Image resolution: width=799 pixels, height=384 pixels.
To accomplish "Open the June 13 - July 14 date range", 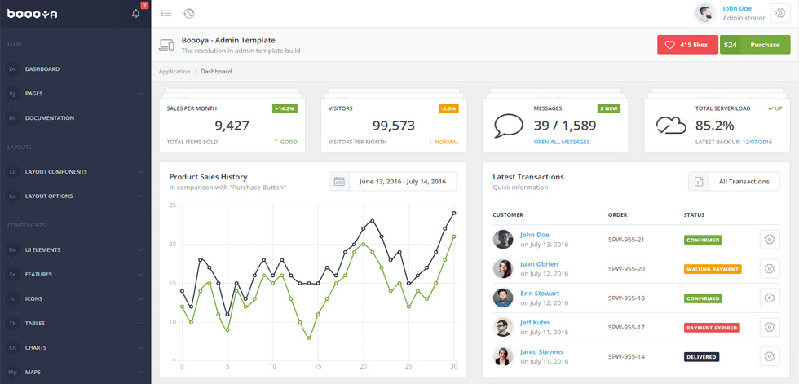I will [x=392, y=181].
